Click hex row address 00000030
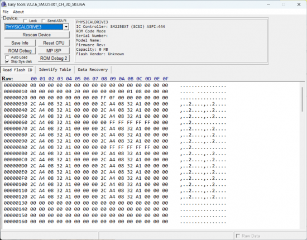The height and width of the screenshot is (240, 307). pos(16,104)
